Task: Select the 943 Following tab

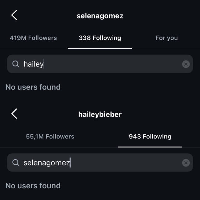Action: point(150,136)
